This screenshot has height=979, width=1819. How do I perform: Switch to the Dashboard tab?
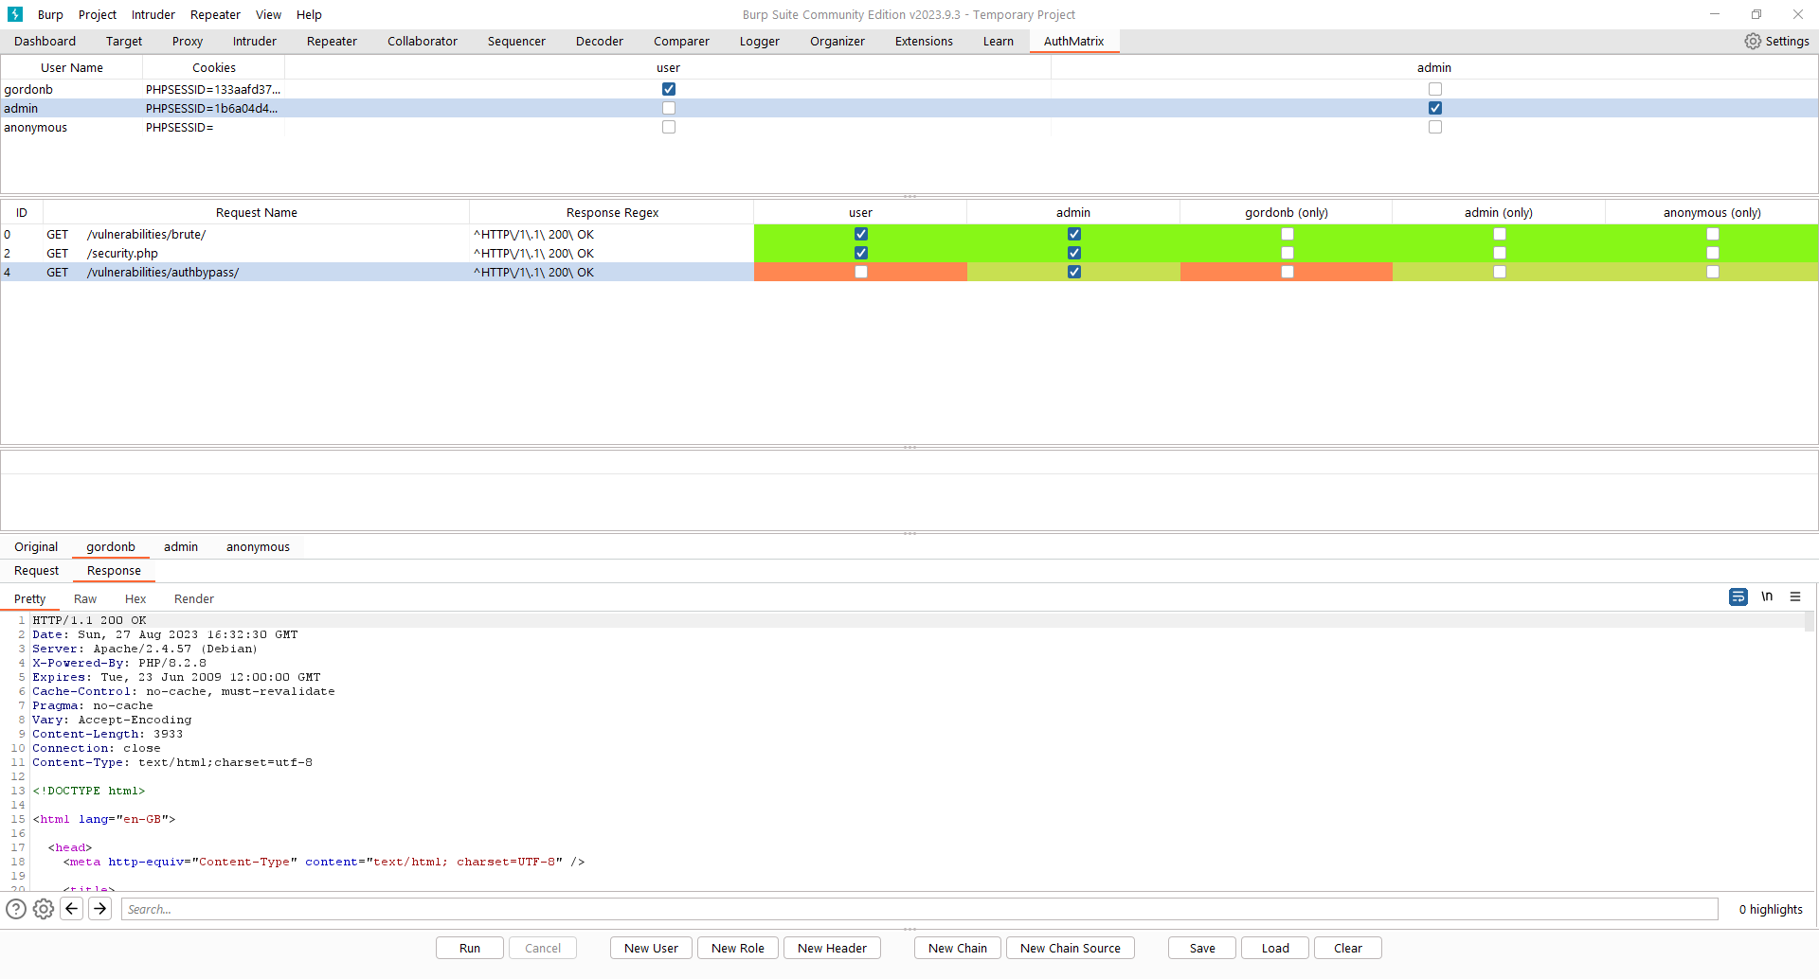pos(45,41)
